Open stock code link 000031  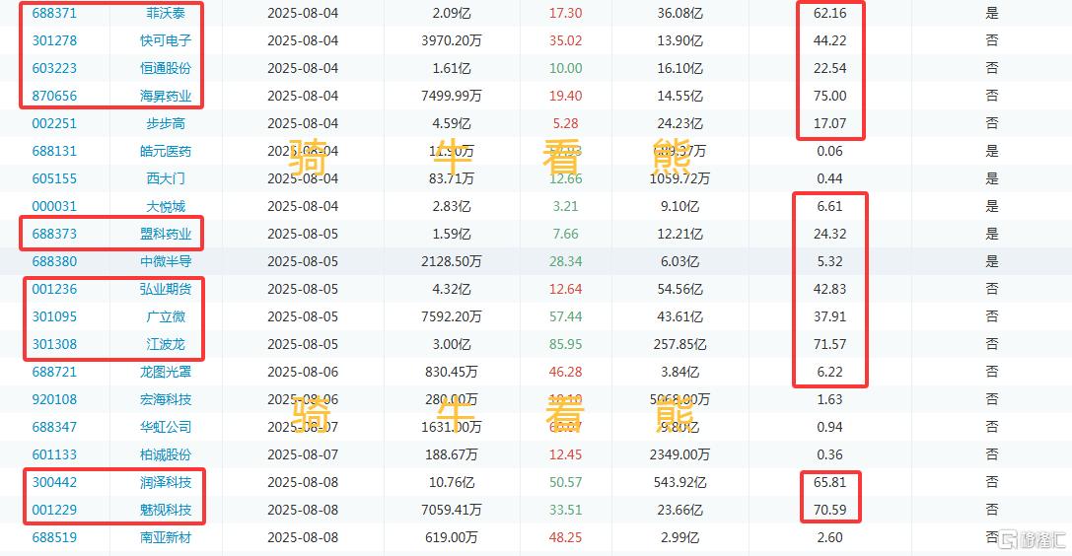54,206
